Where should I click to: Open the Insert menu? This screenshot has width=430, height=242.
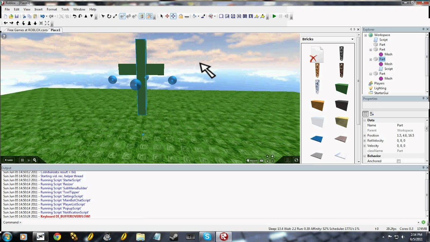coord(38,9)
